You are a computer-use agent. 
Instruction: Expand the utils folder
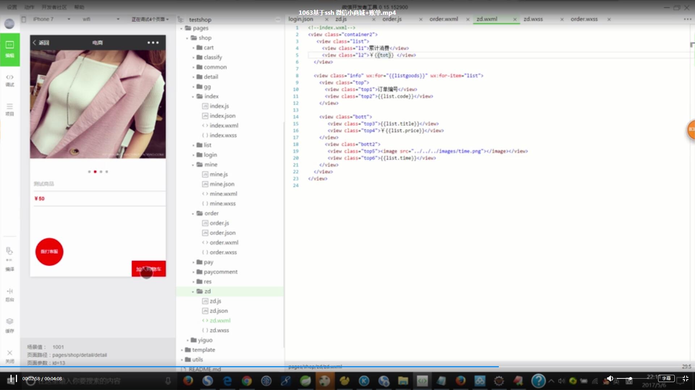182,360
